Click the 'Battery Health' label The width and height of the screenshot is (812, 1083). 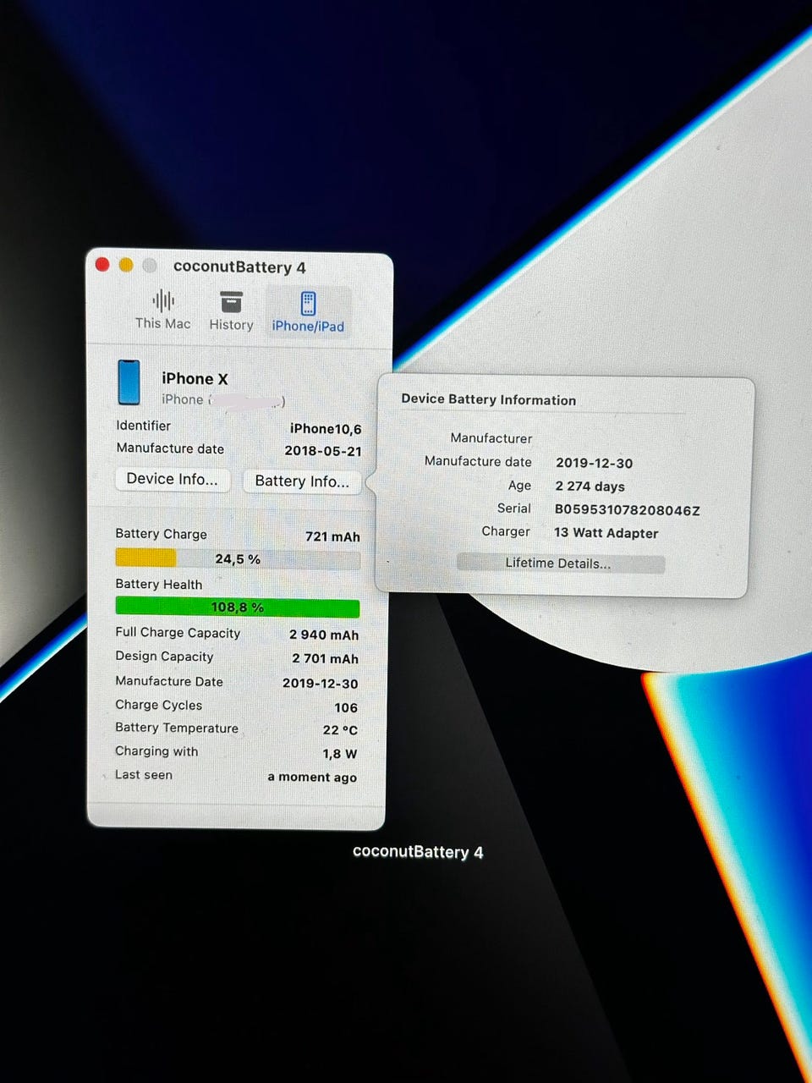click(159, 585)
